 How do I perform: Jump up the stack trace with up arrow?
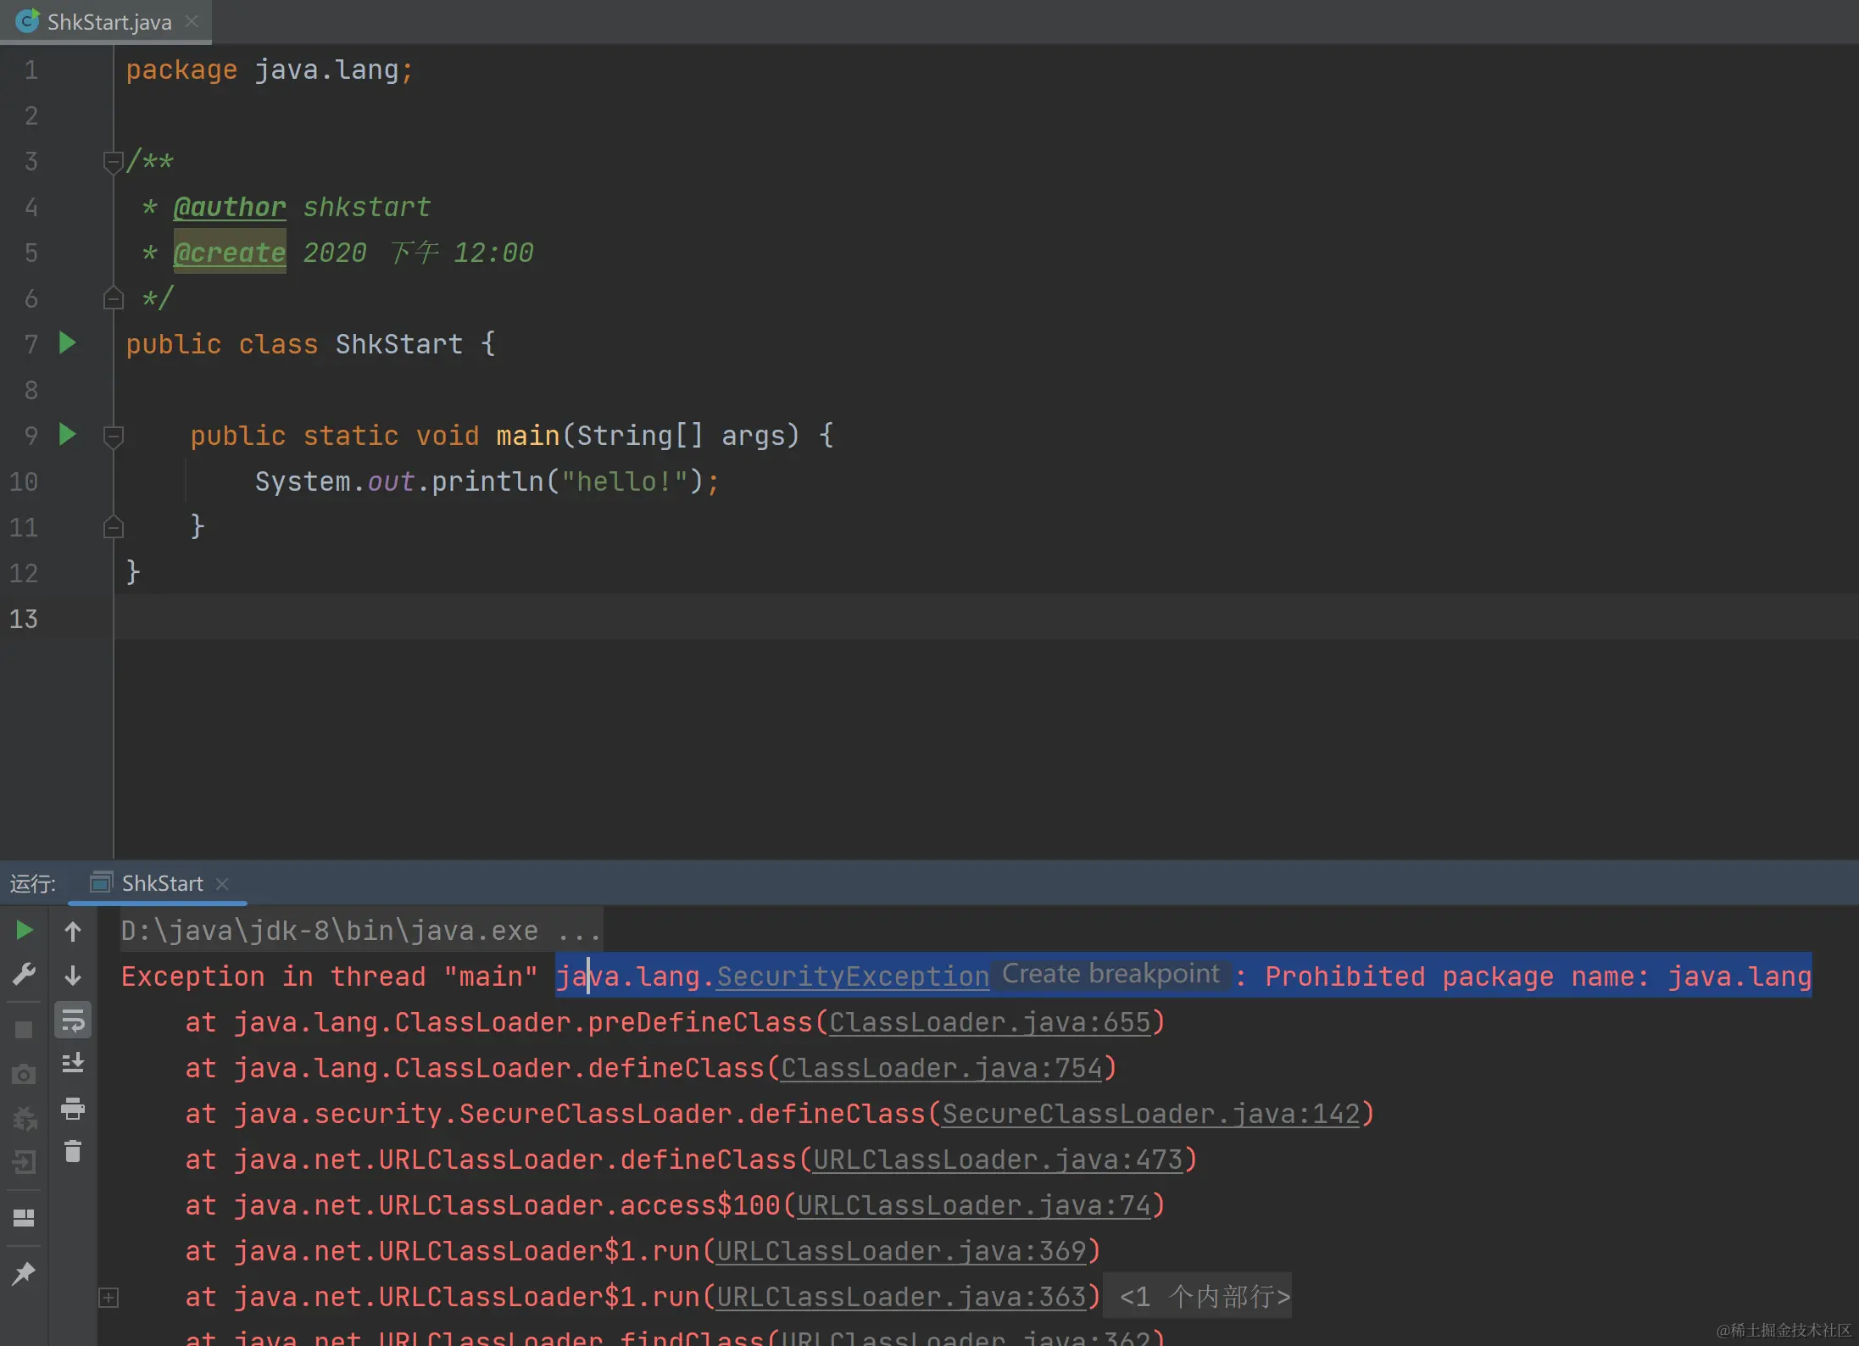[x=73, y=932]
